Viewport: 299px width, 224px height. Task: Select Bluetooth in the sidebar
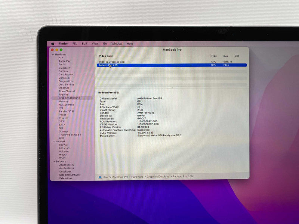pos(64,68)
